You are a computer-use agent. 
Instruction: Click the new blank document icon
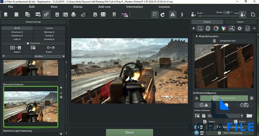point(6,15)
